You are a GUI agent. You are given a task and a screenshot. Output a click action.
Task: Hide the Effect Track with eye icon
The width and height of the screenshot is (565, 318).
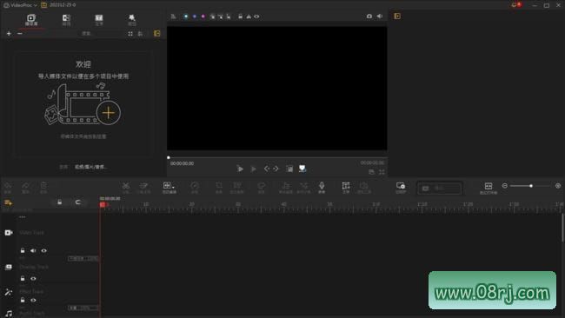pos(33,300)
